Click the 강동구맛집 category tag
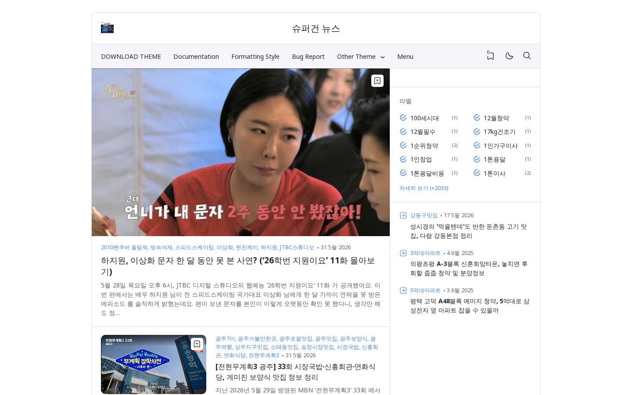 click(424, 215)
